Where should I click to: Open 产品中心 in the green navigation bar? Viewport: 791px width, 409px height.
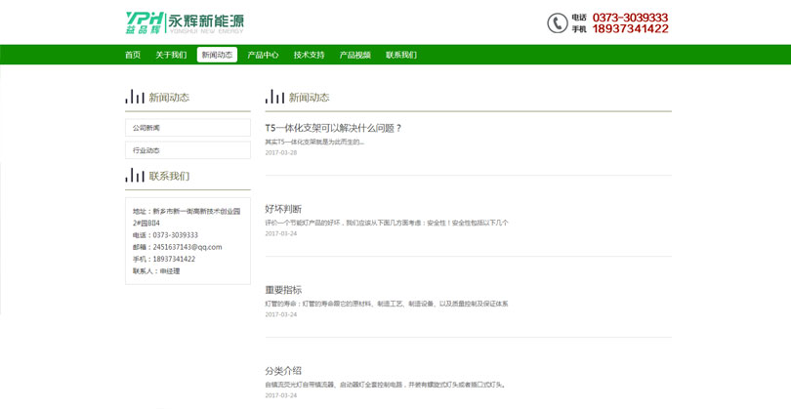263,56
